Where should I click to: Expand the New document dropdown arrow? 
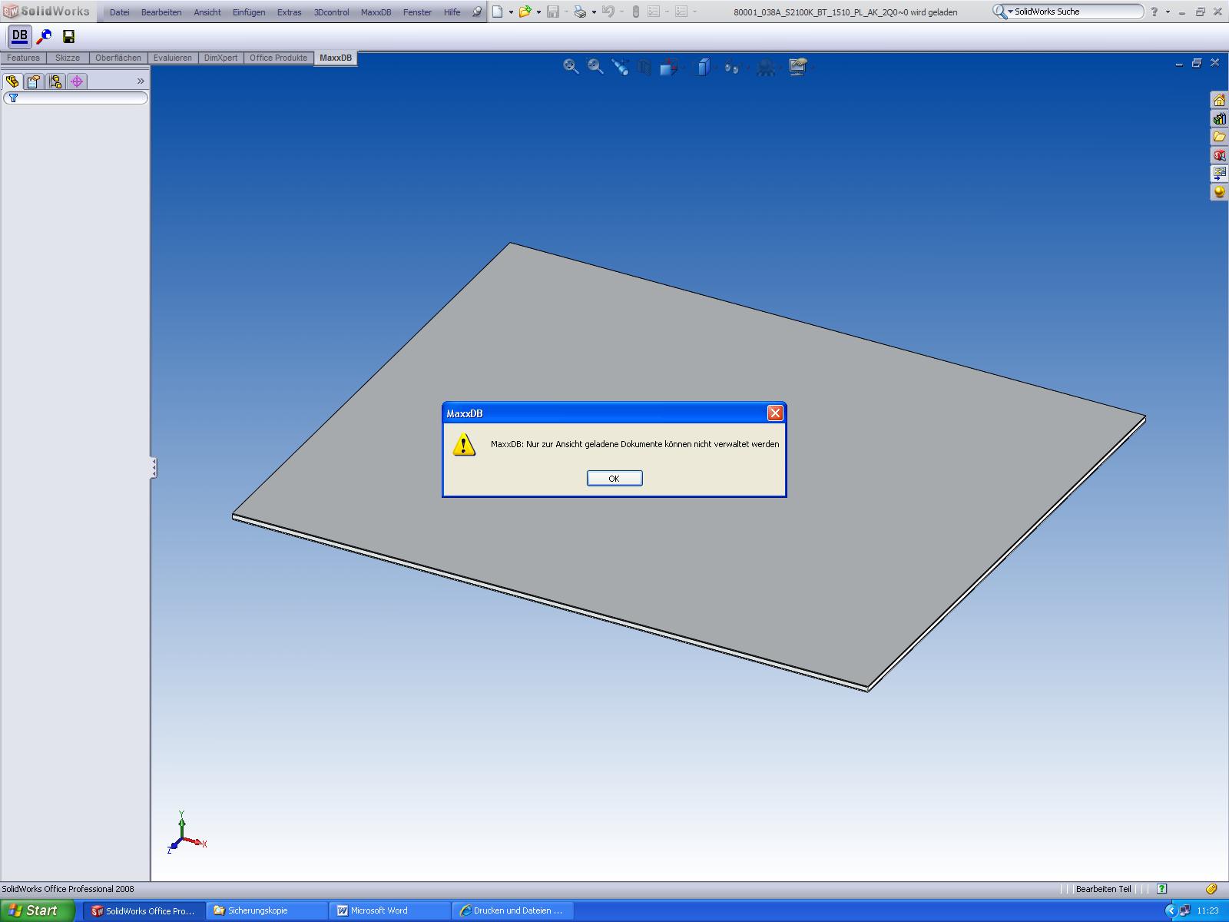[511, 12]
